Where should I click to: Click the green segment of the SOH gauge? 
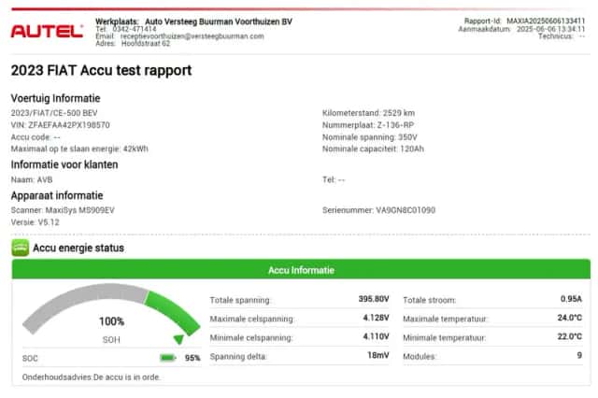[174, 311]
